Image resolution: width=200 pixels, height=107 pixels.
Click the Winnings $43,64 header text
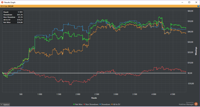7,6
